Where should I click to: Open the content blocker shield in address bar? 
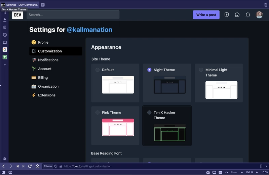[x=56, y=166]
